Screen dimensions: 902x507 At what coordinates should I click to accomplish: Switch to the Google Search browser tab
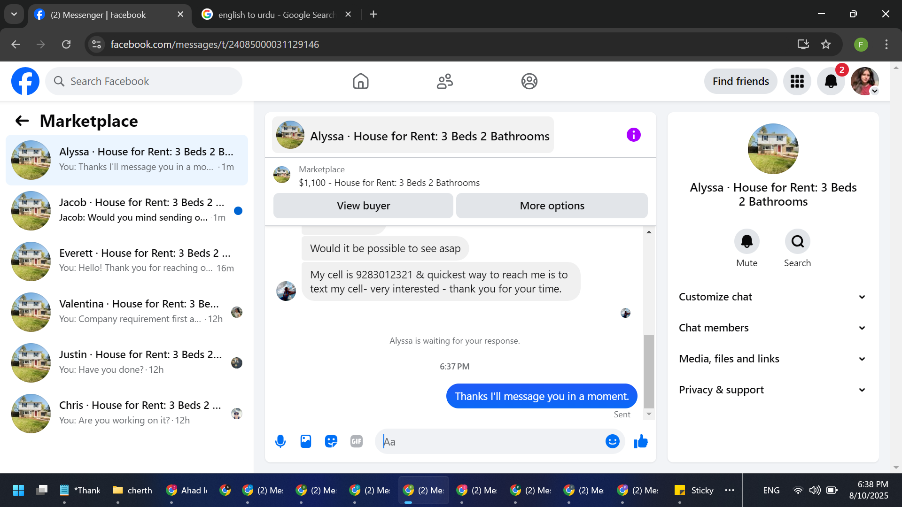coord(276,15)
